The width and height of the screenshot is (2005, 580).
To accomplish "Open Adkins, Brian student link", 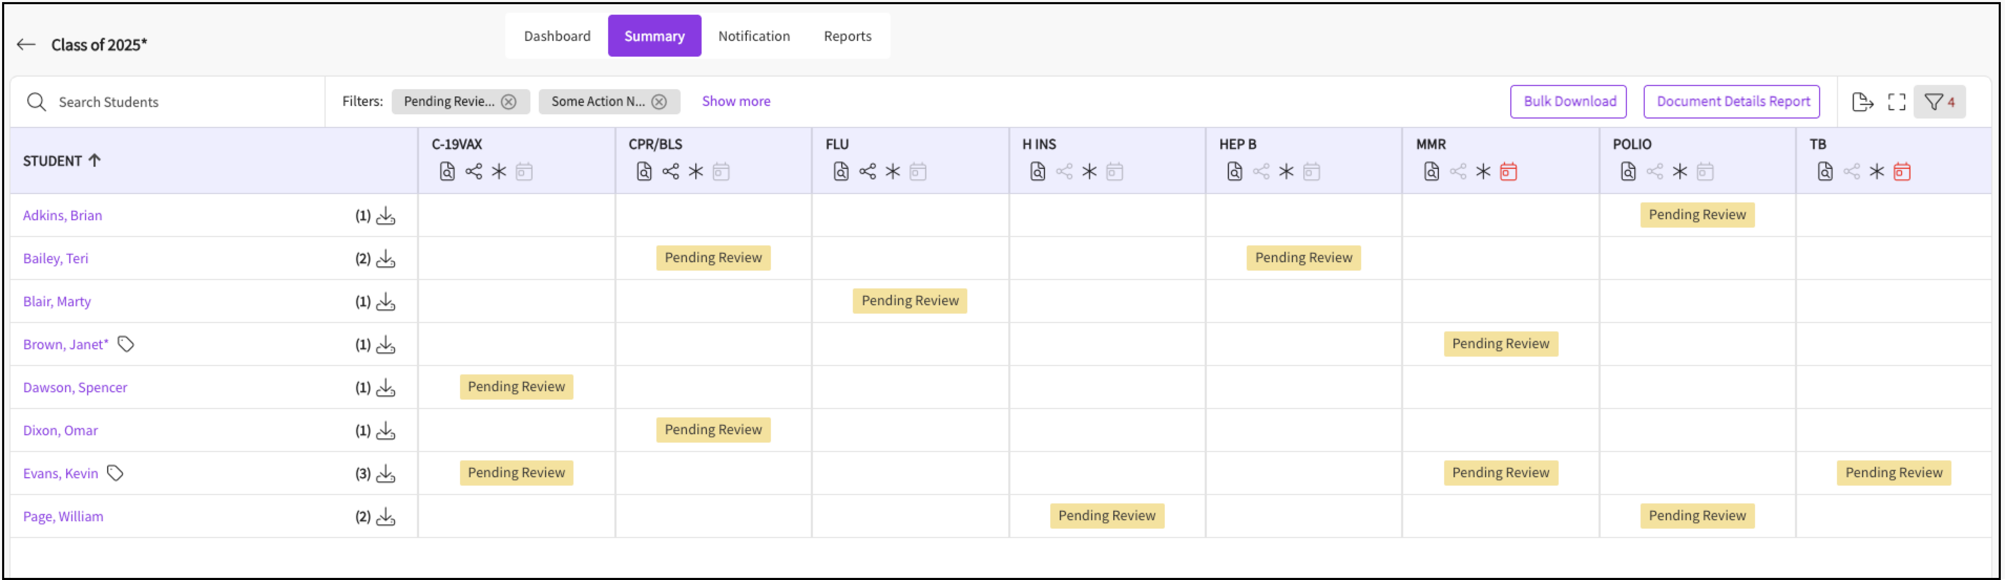I will [62, 216].
